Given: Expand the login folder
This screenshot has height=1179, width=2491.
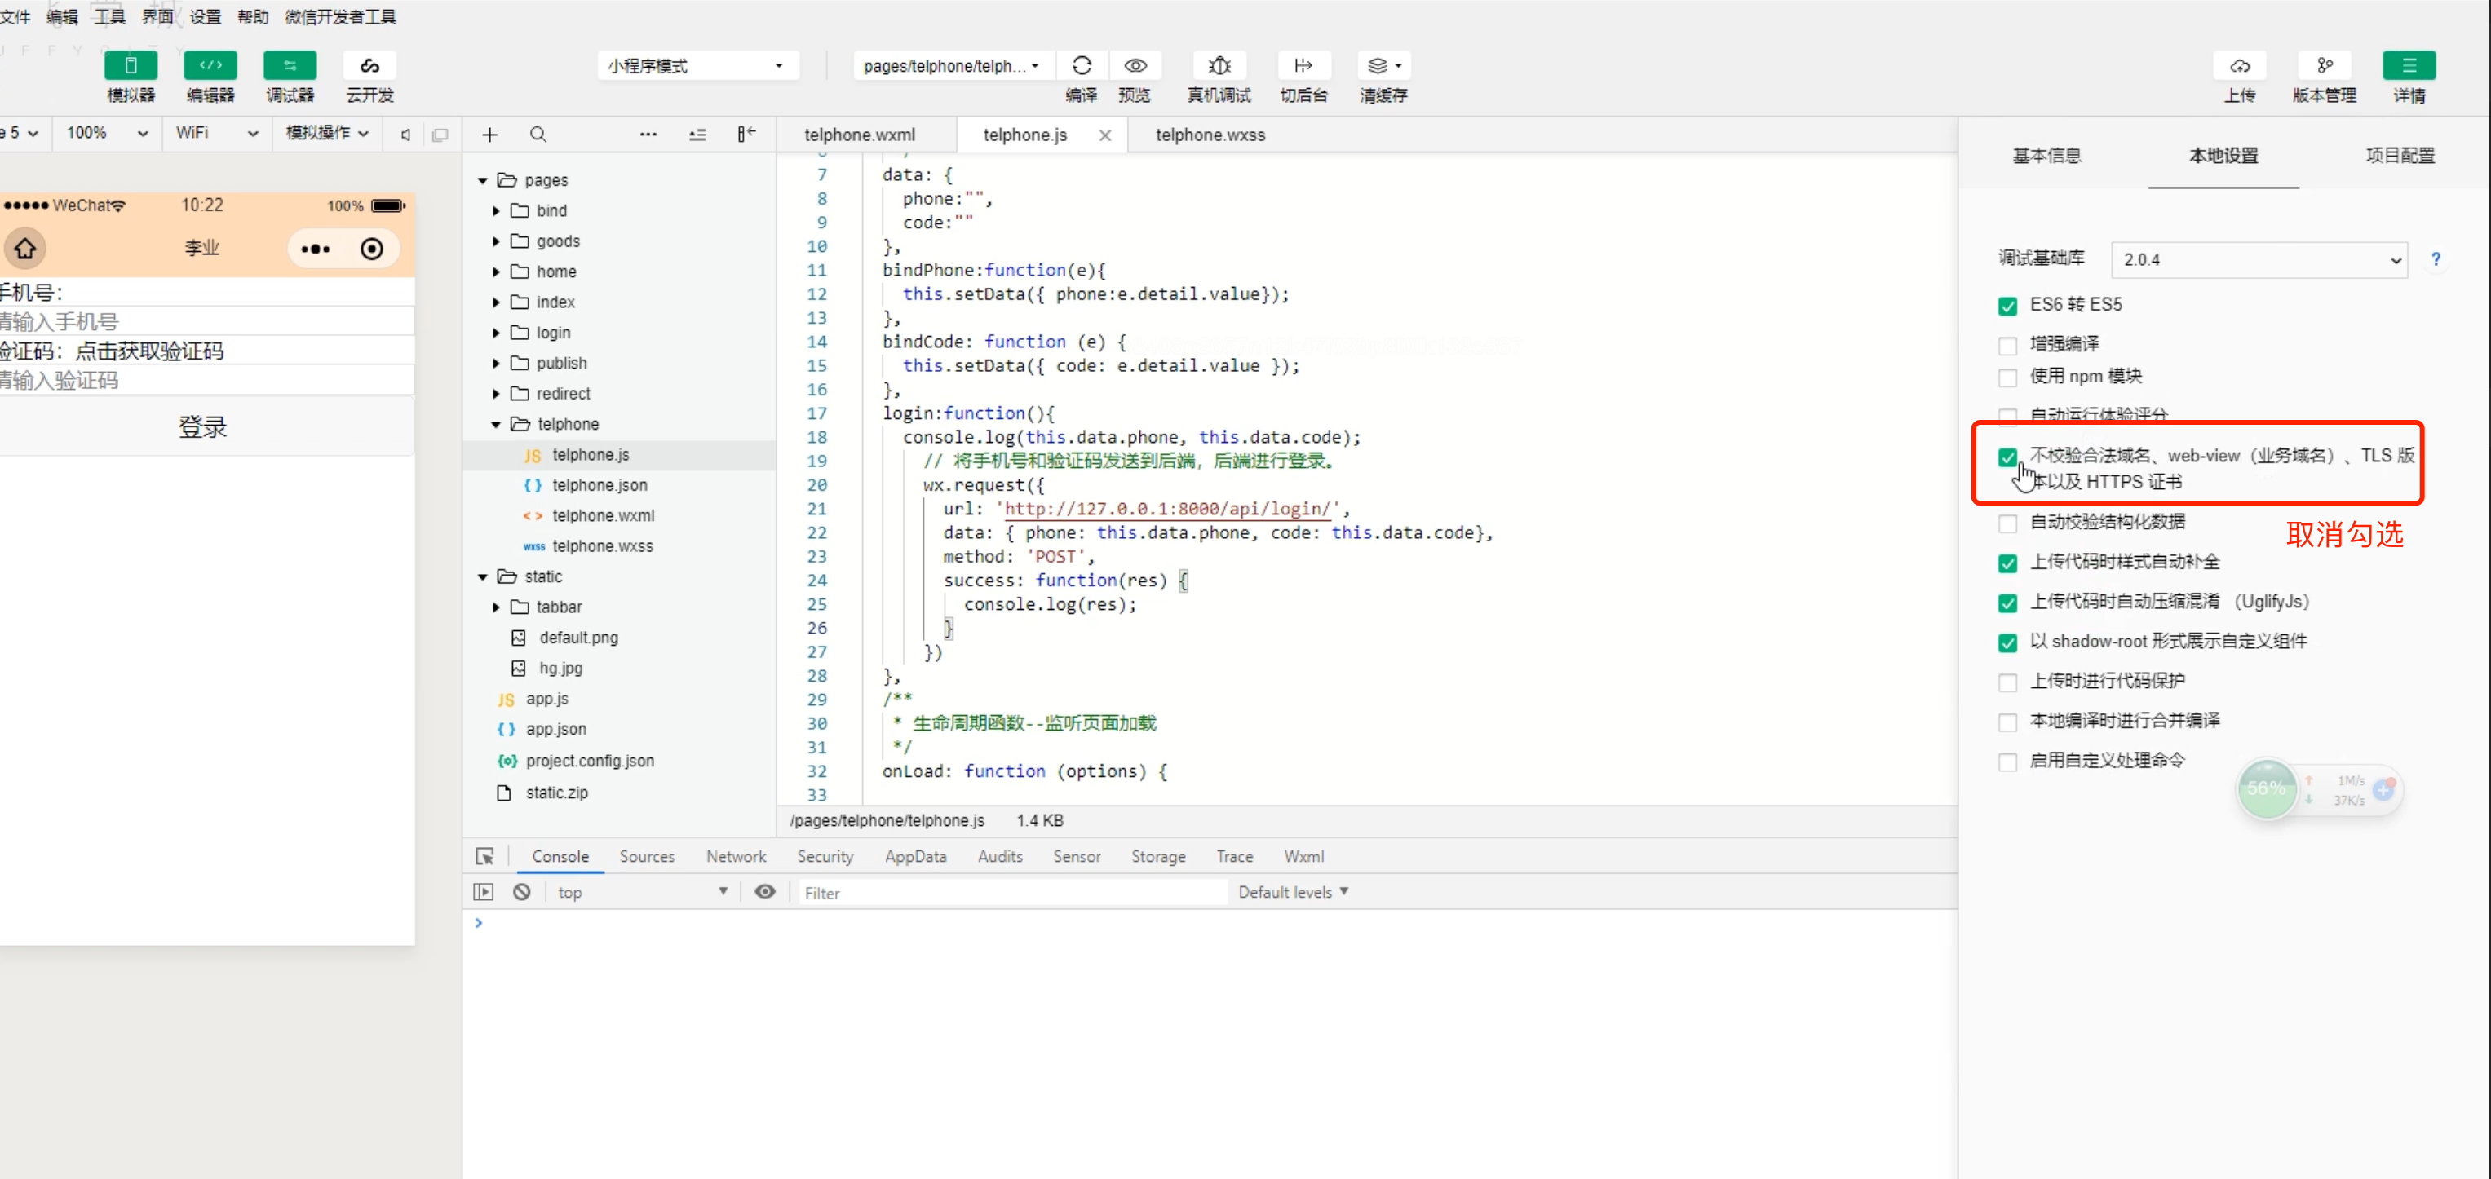Looking at the screenshot, I should point(552,333).
